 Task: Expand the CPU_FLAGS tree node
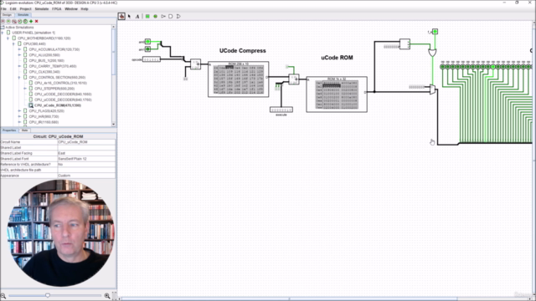click(19, 111)
